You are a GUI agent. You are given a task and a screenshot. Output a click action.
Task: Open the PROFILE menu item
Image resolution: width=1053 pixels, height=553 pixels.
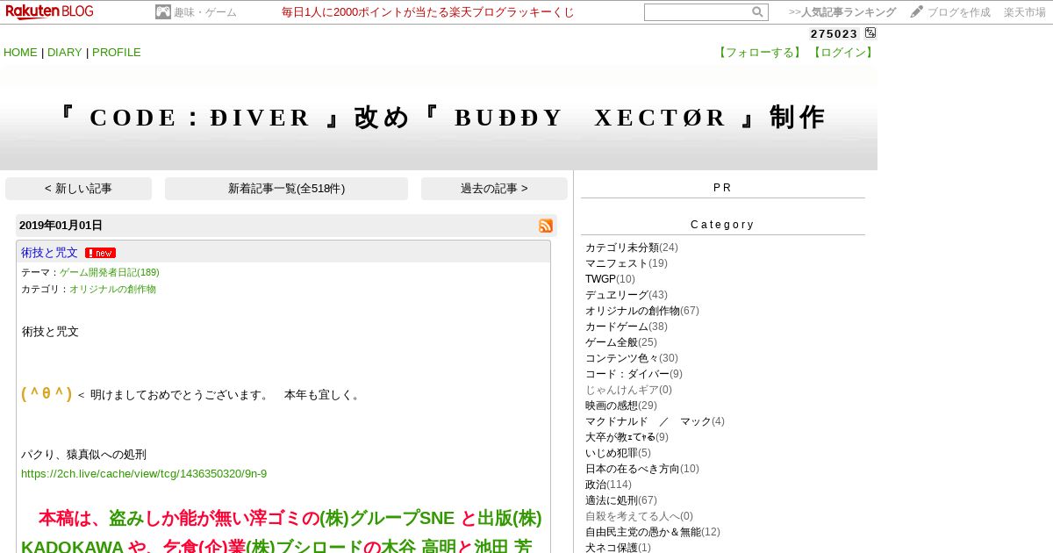tap(116, 52)
